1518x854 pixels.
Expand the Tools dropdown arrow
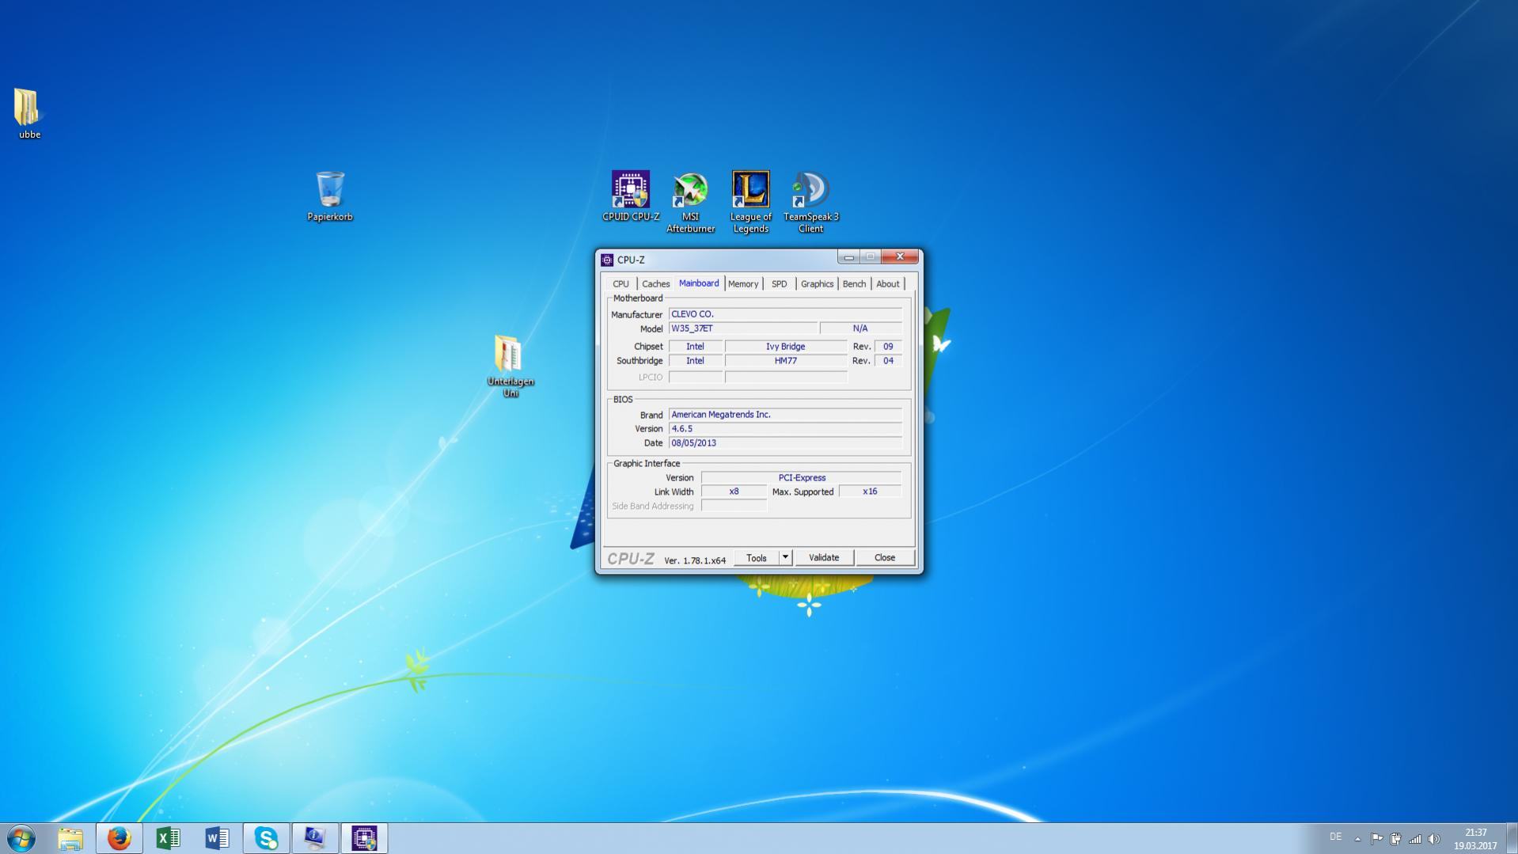785,558
